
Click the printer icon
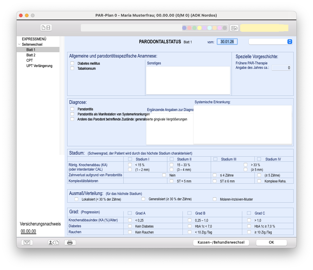pos(70,242)
